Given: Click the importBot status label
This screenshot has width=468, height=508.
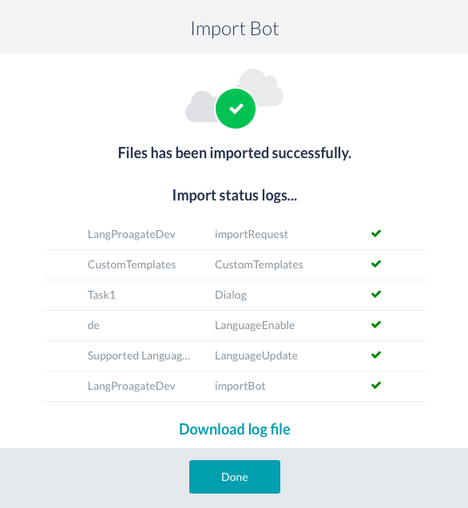Looking at the screenshot, I should click(240, 386).
